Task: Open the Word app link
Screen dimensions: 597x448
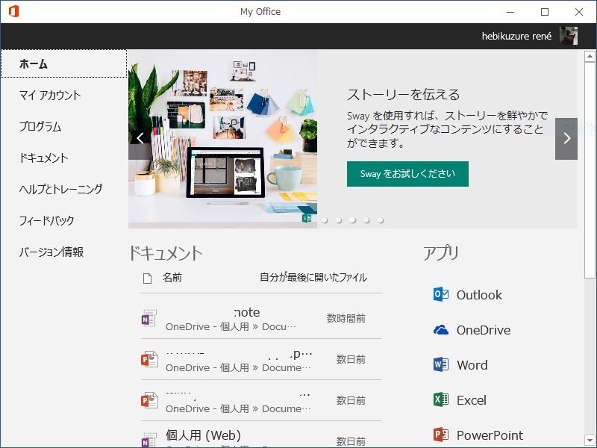Action: pyautogui.click(x=472, y=365)
